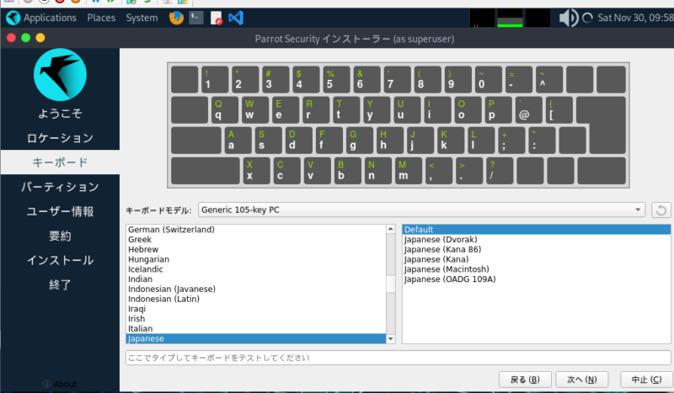Select Japanese (Dvorak) layout variant
Image resolution: width=674 pixels, height=393 pixels.
(x=439, y=239)
